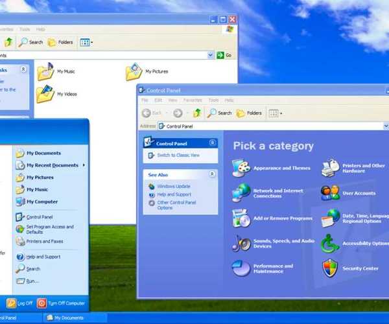This screenshot has width=389, height=324.
Task: Expand My Recent Documents submenu in Start menu
Action: point(84,165)
